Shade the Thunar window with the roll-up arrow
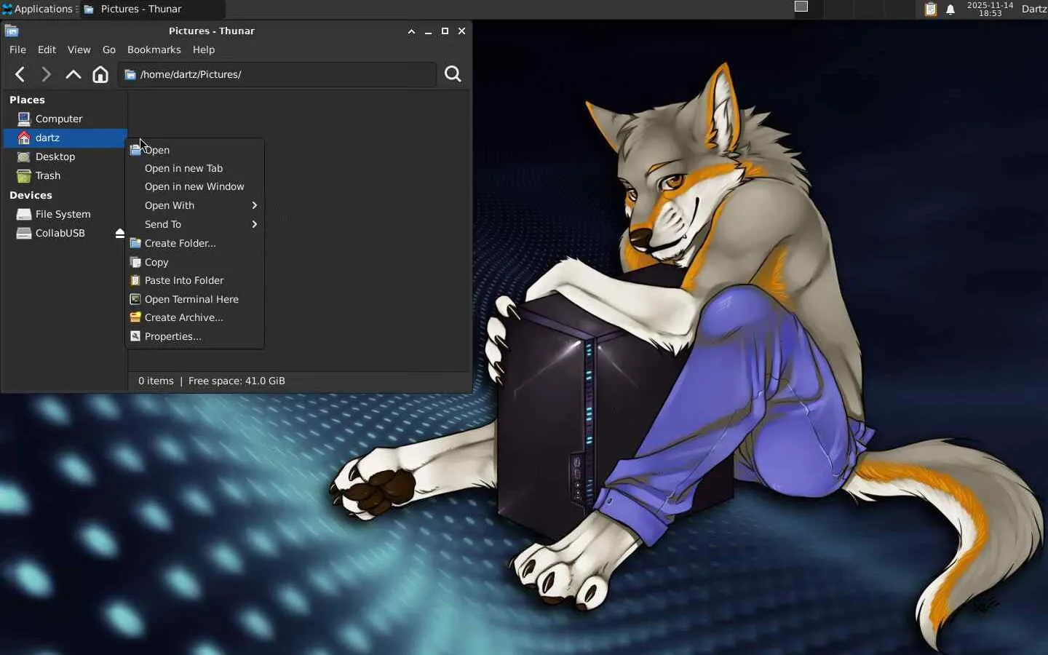 coord(411,31)
